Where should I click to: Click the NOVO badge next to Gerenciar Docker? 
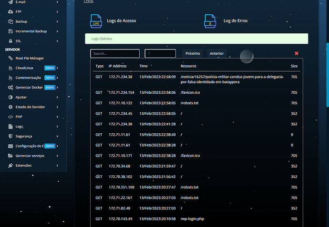pos(50,87)
